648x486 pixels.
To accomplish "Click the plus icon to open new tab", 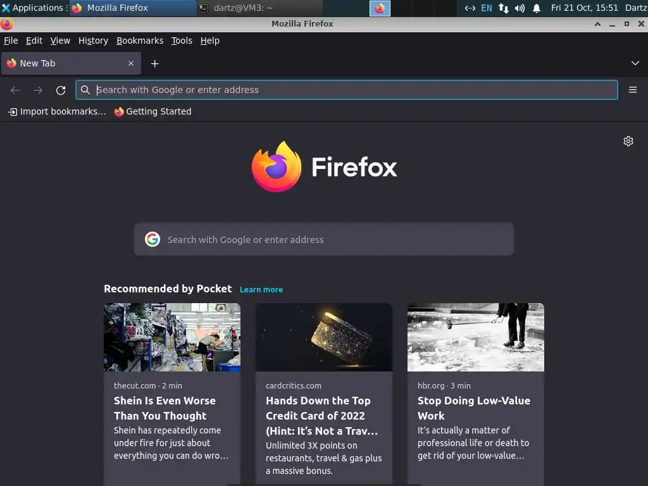I will [154, 64].
